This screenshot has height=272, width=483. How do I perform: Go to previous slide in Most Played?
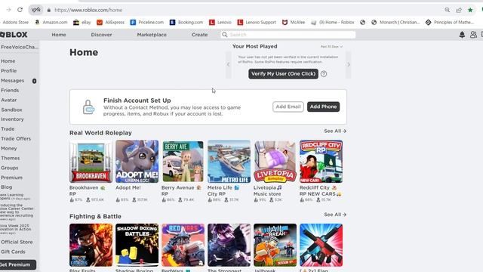(228, 65)
